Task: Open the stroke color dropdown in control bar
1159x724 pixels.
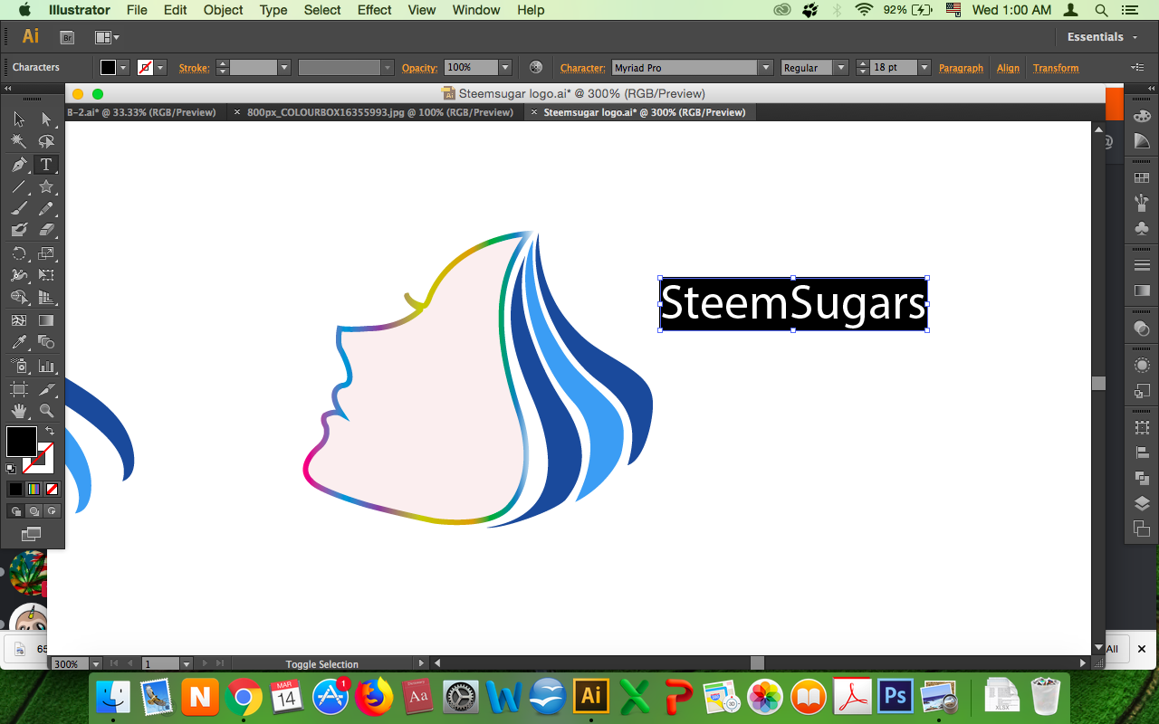Action: [x=161, y=68]
